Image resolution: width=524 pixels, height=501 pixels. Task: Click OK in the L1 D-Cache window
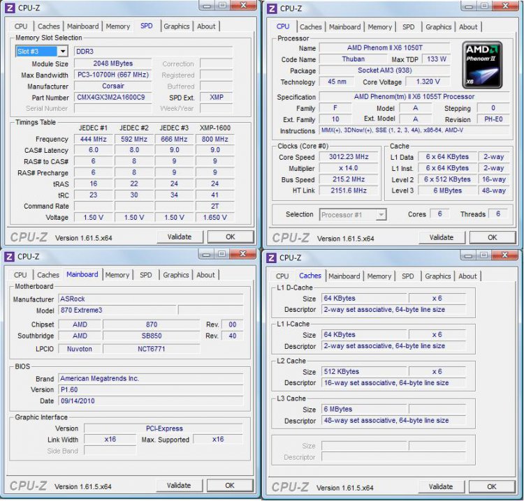tap(492, 487)
